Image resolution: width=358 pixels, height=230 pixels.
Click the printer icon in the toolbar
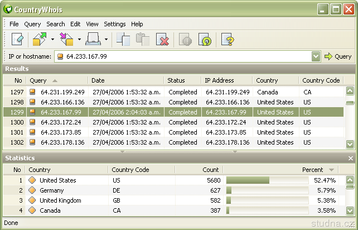click(x=93, y=40)
